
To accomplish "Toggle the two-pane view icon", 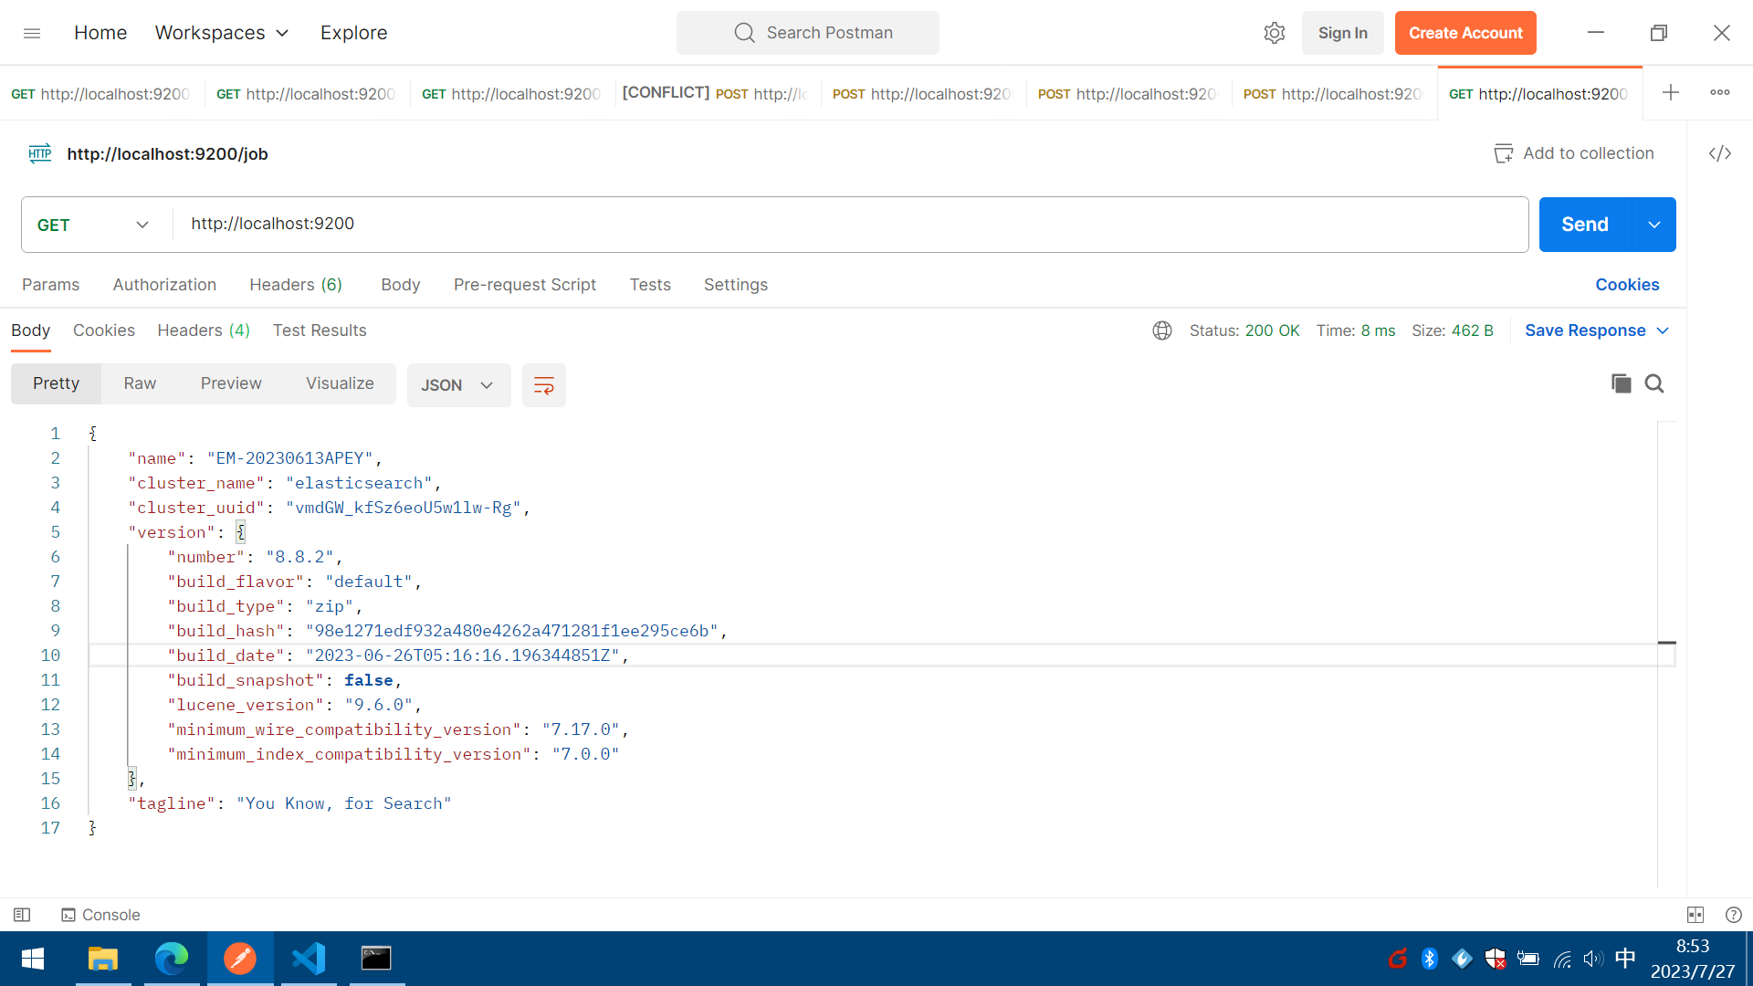I will click(1695, 915).
